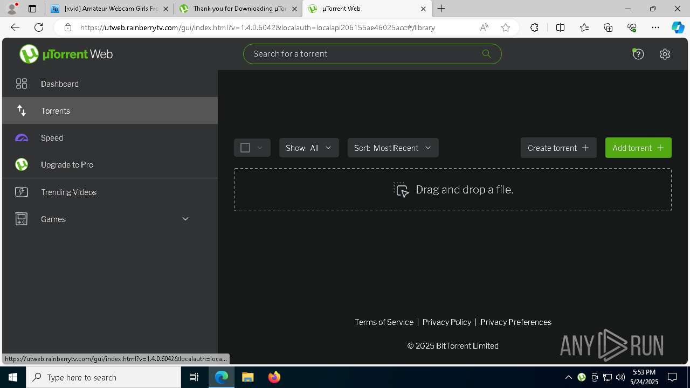This screenshot has width=690, height=388.
Task: Click the µTorrent Web logo
Action: tap(66, 54)
